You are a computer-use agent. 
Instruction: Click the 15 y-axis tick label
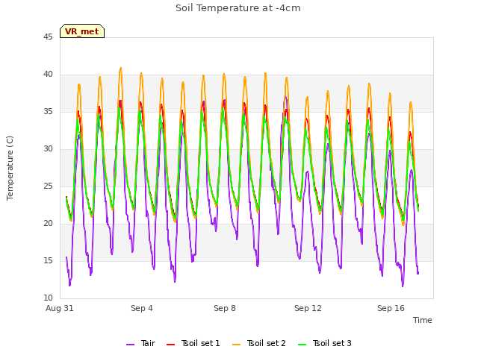[48, 260]
